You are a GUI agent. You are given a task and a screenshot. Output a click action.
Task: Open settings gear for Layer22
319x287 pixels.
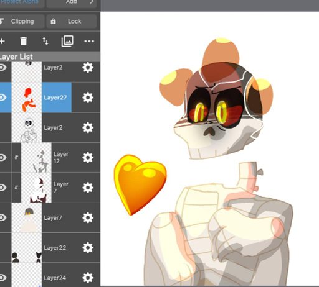tap(88, 248)
